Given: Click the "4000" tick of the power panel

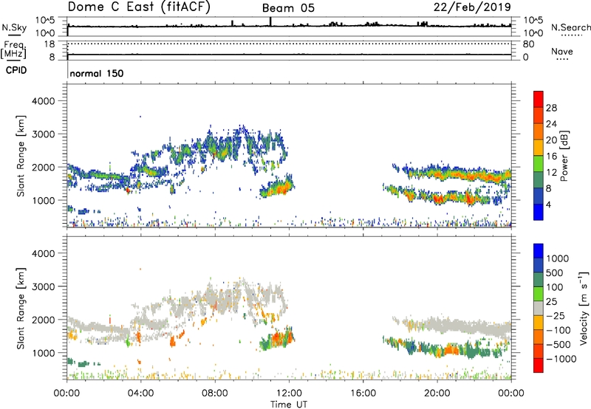Looking at the screenshot, I should (x=44, y=101).
